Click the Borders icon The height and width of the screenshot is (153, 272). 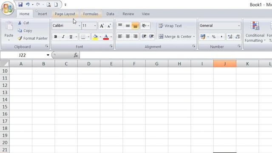[x=83, y=37]
